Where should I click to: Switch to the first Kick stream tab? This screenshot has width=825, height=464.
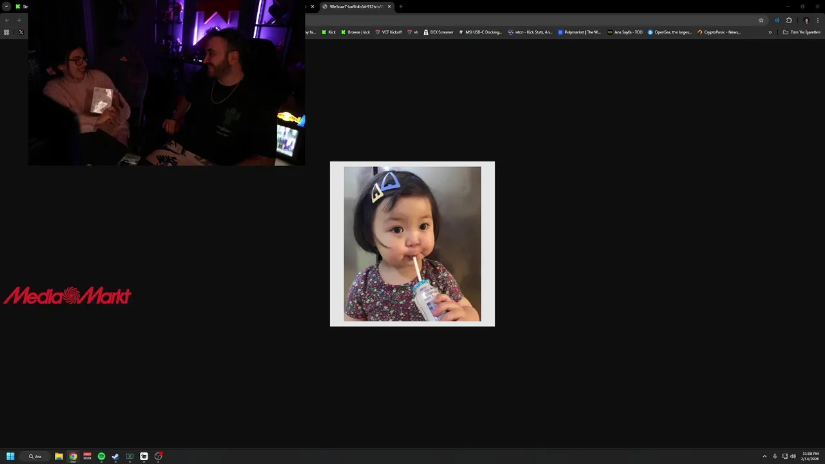coord(21,6)
